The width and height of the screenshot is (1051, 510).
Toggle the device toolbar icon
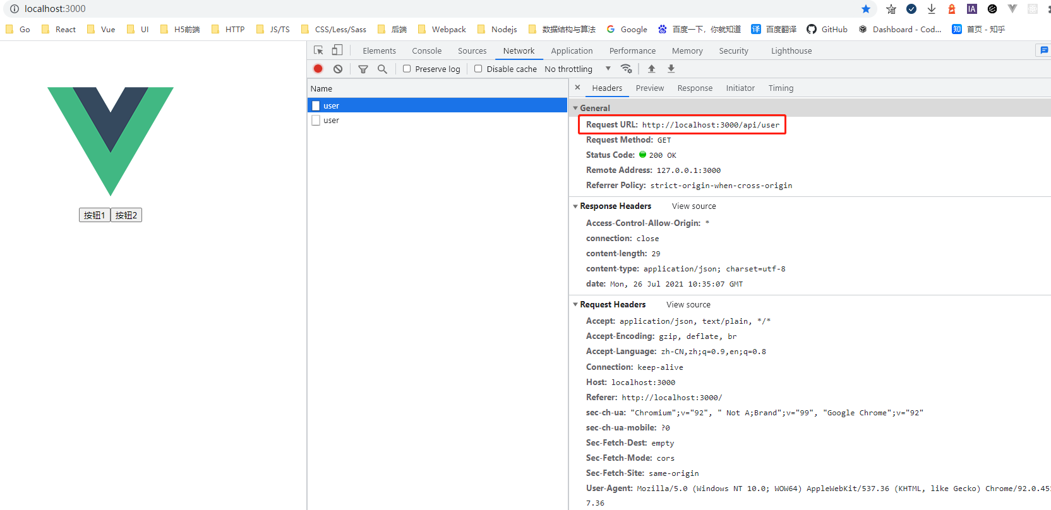tap(337, 50)
